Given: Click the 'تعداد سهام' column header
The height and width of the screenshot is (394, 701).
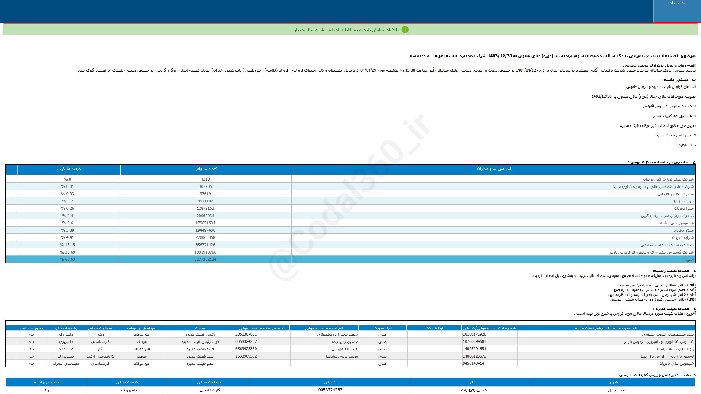Looking at the screenshot, I should (x=206, y=169).
